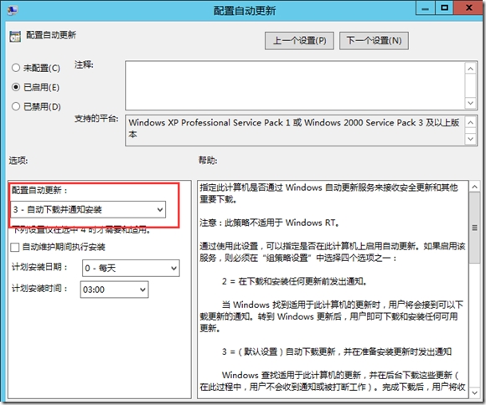The width and height of the screenshot is (486, 405).
Task: Go to previous setting 上一个设置(P)
Action: (x=299, y=40)
